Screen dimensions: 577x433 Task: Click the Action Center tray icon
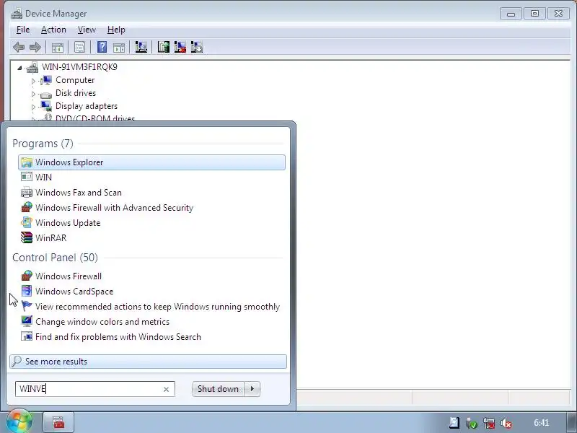[x=454, y=423]
